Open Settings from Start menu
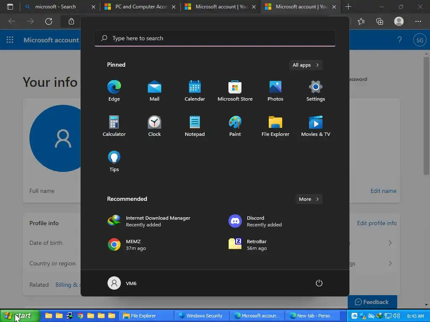The height and width of the screenshot is (322, 430). tap(316, 91)
